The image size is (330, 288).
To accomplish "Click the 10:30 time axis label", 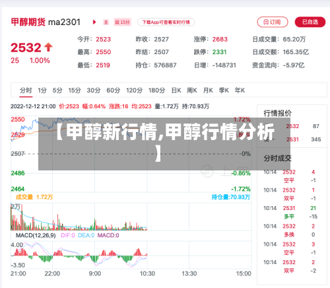I will coord(147,273).
